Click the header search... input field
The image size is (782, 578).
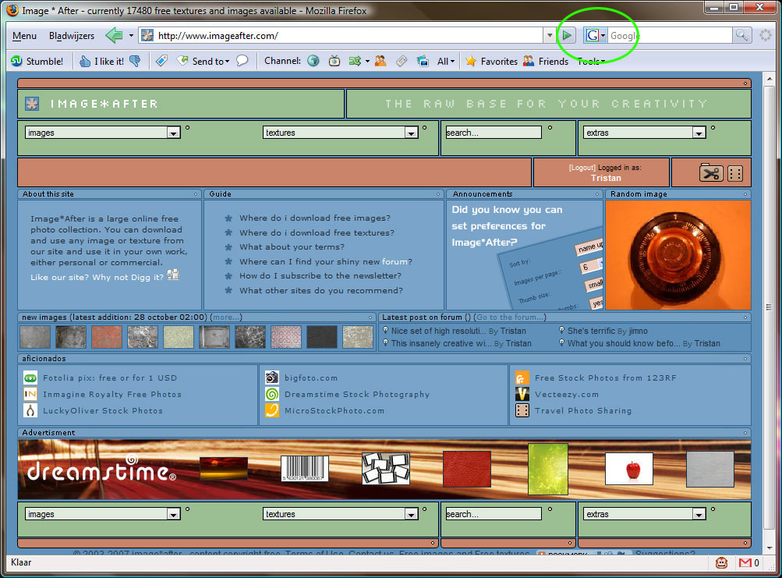(494, 133)
